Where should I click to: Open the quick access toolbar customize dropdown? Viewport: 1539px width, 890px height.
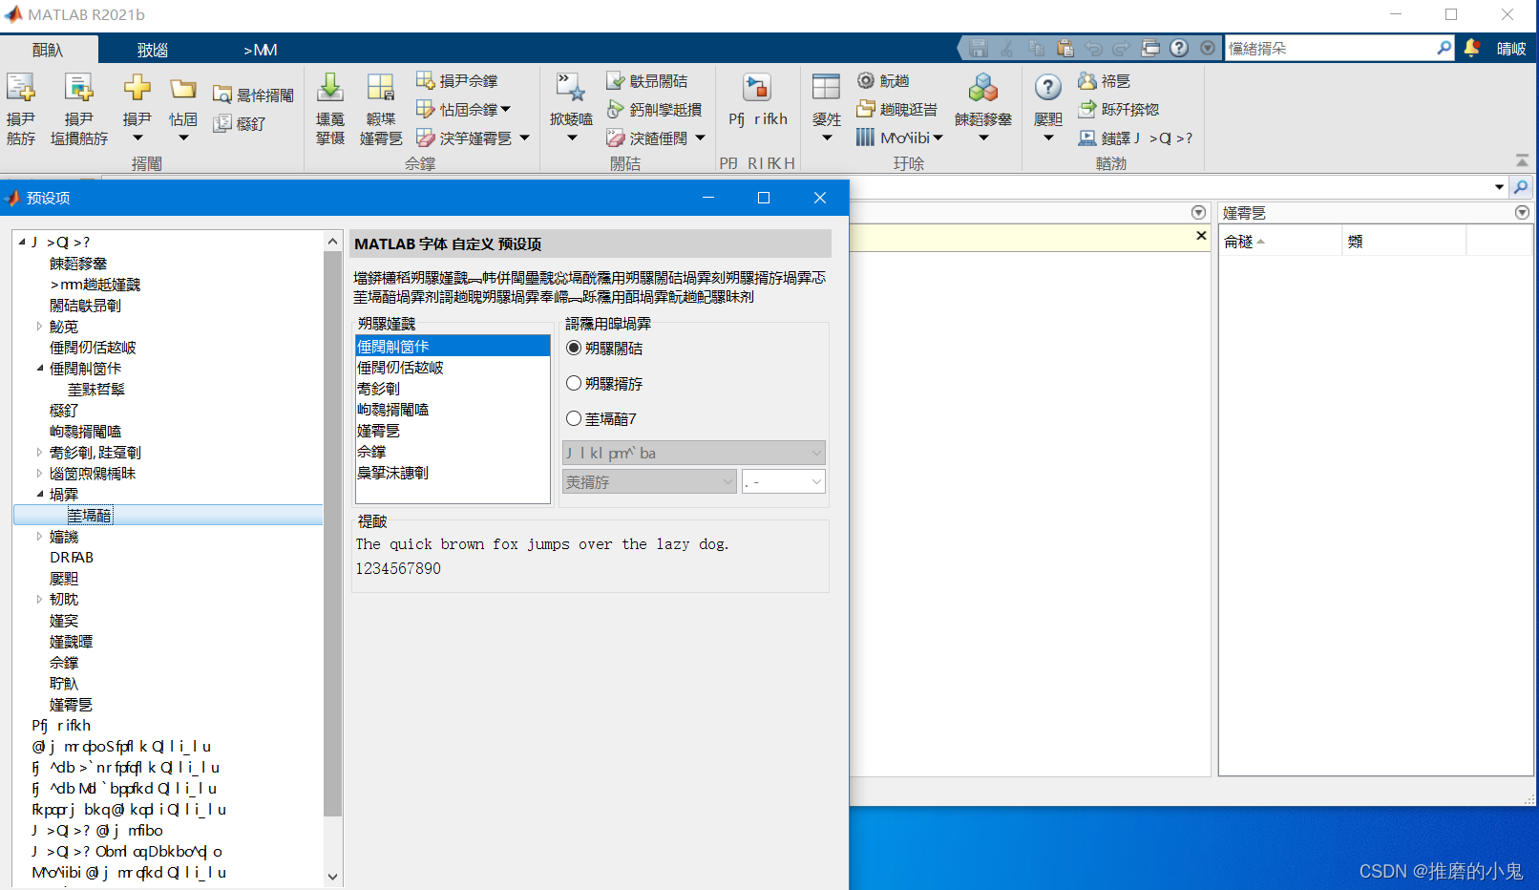[1208, 48]
